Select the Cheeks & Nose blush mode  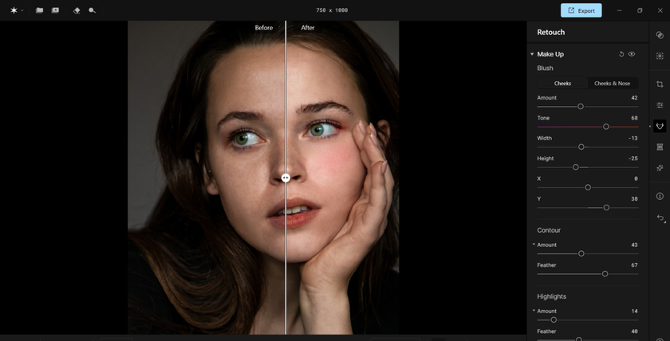[x=612, y=83]
